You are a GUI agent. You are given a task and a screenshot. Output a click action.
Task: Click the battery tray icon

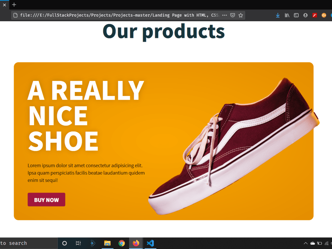[319, 243]
